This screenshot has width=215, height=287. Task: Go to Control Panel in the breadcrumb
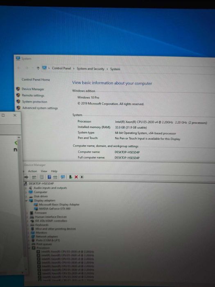61,68
